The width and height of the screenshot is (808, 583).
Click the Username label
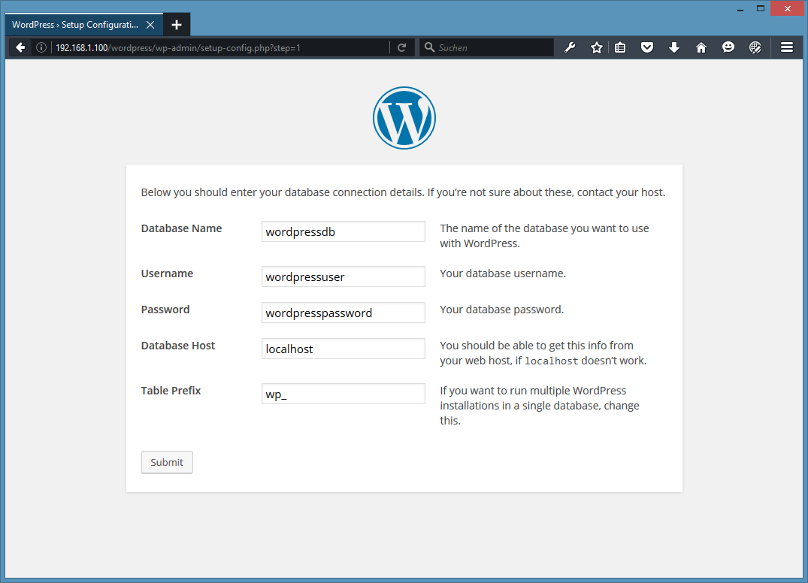[x=167, y=273]
